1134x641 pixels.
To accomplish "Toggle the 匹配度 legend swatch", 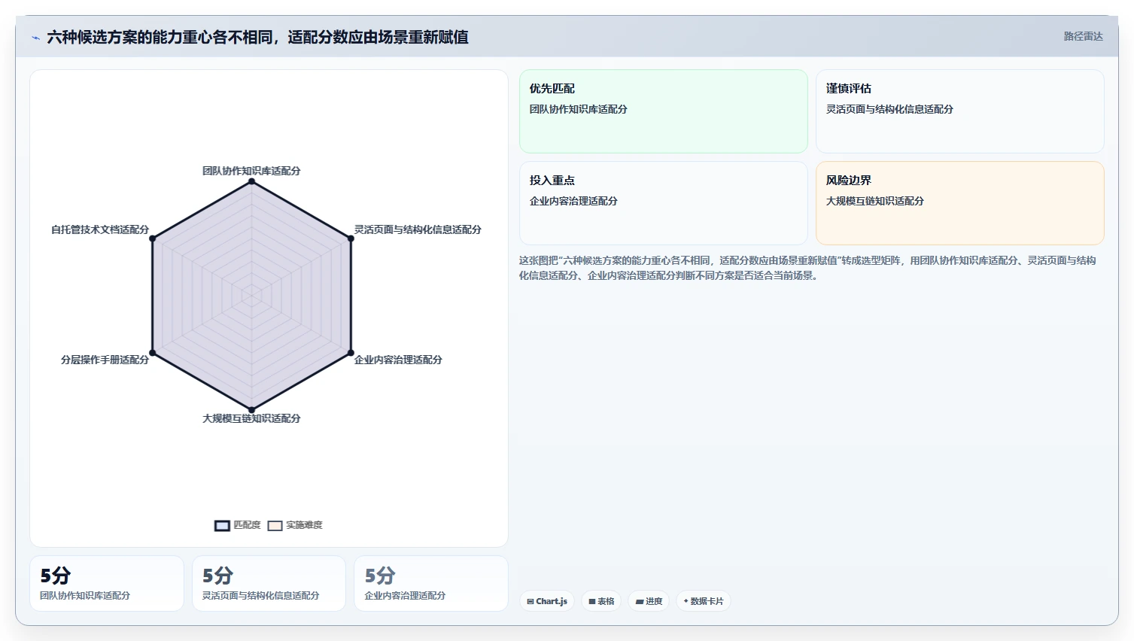I will pyautogui.click(x=222, y=526).
